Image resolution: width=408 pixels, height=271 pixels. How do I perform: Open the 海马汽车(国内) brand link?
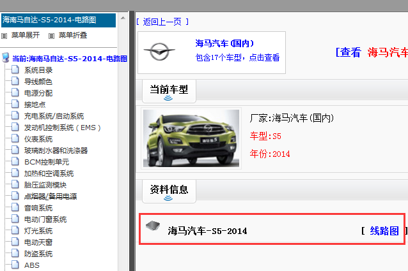point(224,43)
